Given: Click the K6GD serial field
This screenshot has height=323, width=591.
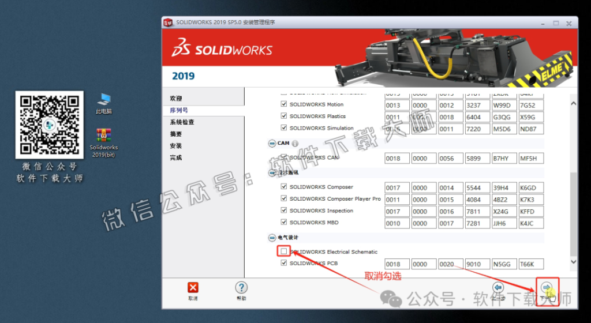Looking at the screenshot, I should tap(532, 187).
